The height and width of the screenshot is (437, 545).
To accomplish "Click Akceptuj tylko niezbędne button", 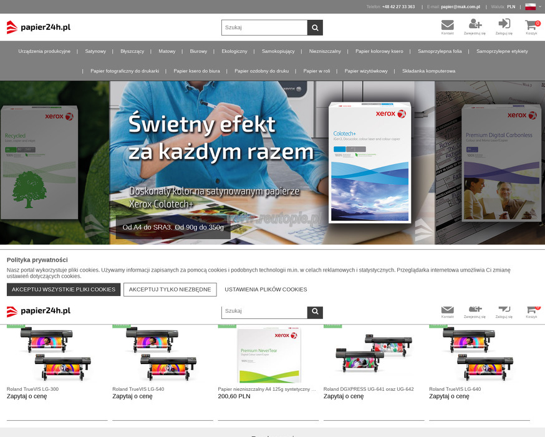I will point(170,290).
